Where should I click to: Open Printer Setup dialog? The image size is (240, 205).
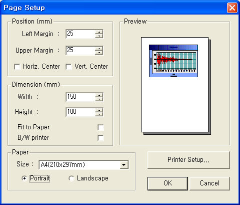click(x=188, y=160)
